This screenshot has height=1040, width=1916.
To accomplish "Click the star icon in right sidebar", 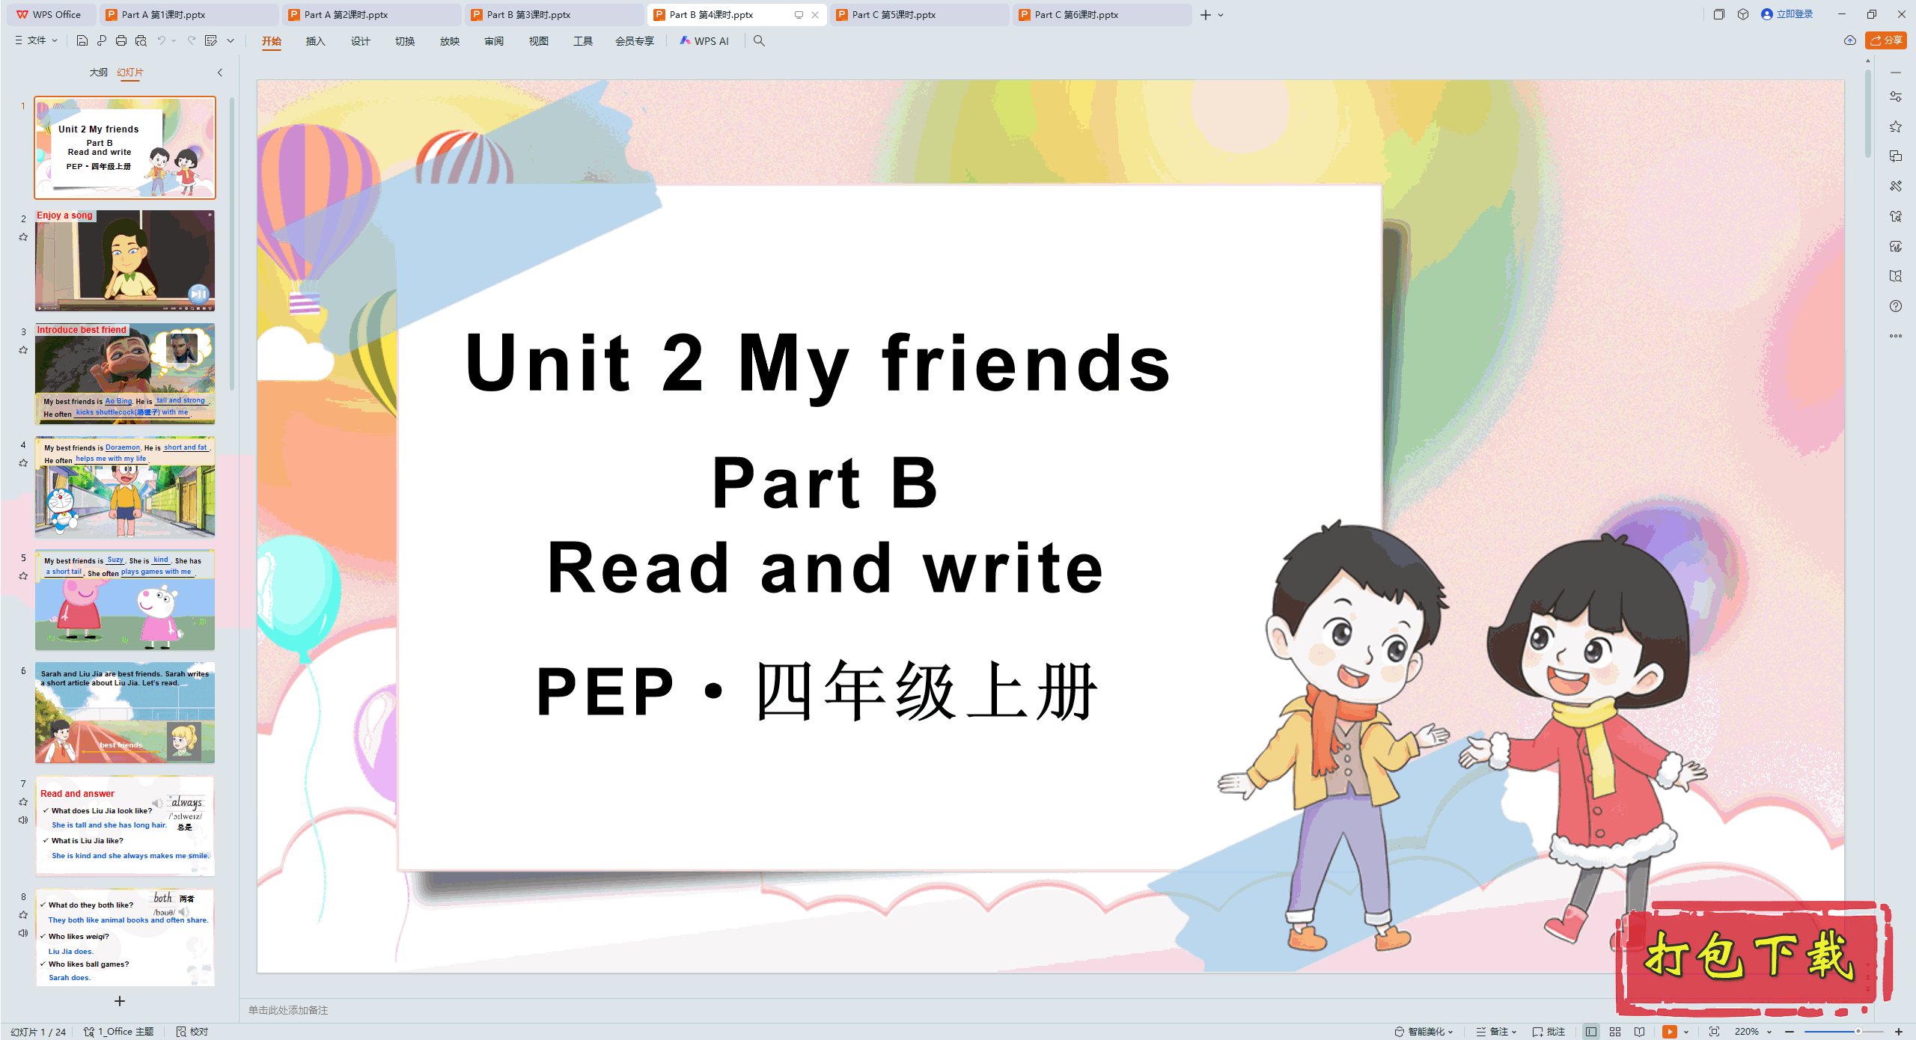I will click(x=1896, y=126).
